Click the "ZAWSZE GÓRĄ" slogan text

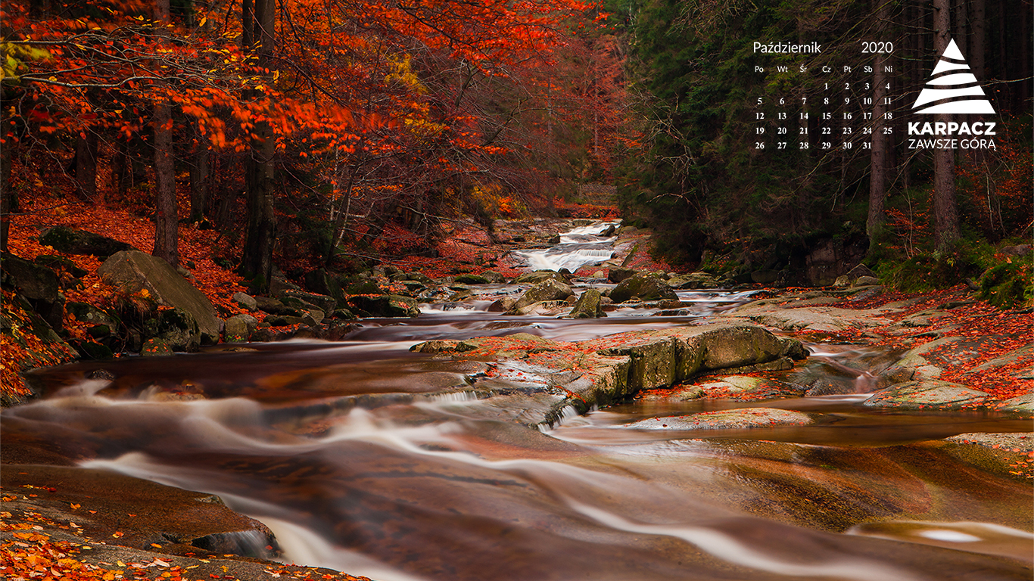[x=952, y=144]
